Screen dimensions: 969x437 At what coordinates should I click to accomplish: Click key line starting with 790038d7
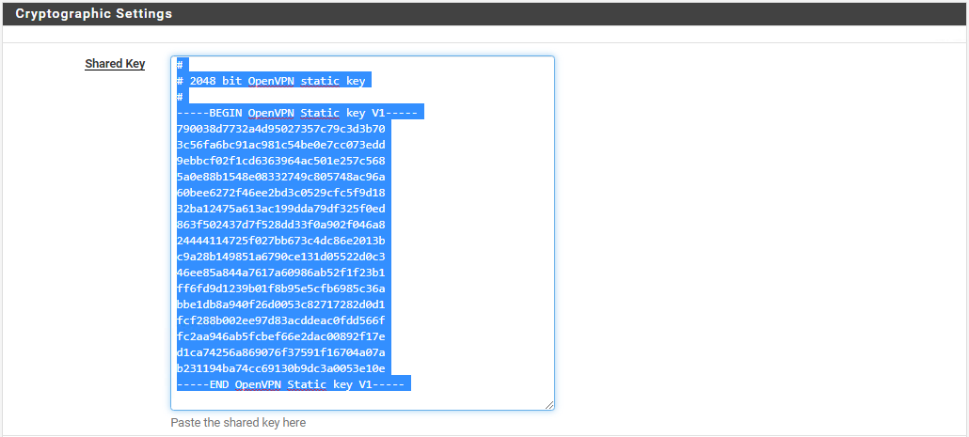[281, 129]
